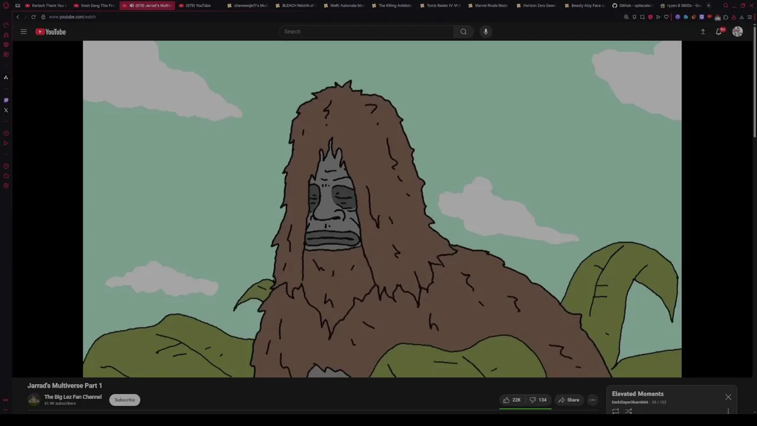Open the YouTube notifications bell
Screen dimensions: 757x426
click(x=719, y=31)
